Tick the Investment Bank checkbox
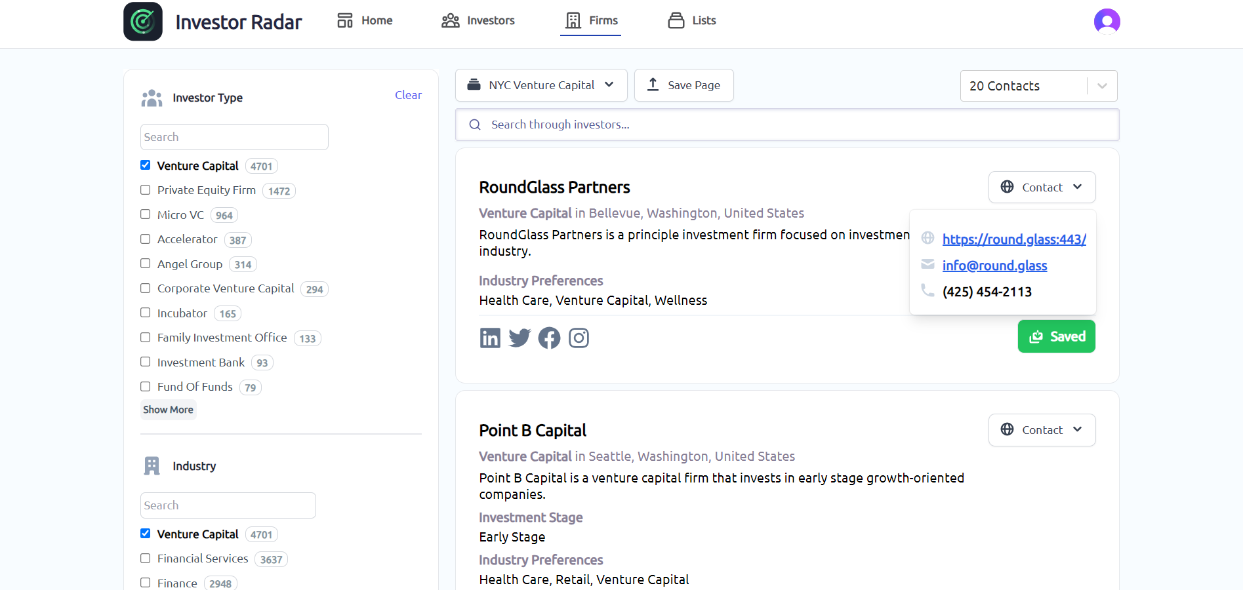The height and width of the screenshot is (590, 1243). pyautogui.click(x=146, y=362)
